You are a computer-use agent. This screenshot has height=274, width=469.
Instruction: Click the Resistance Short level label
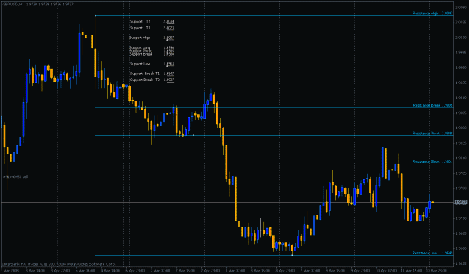tap(432, 161)
